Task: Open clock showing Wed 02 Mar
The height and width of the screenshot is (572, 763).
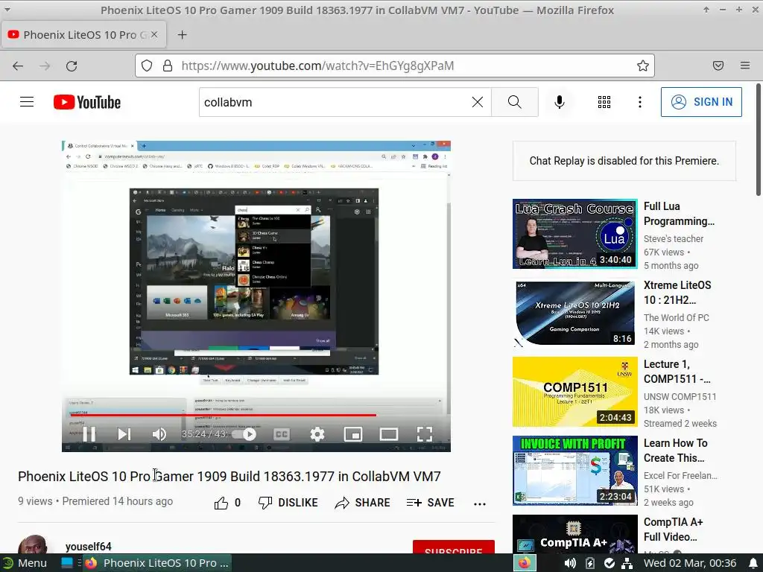Action: [x=690, y=563]
